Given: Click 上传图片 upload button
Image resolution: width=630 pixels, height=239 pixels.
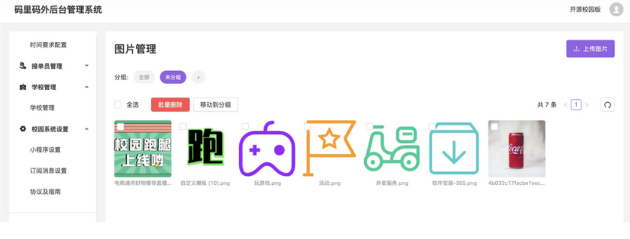Looking at the screenshot, I should (x=590, y=49).
